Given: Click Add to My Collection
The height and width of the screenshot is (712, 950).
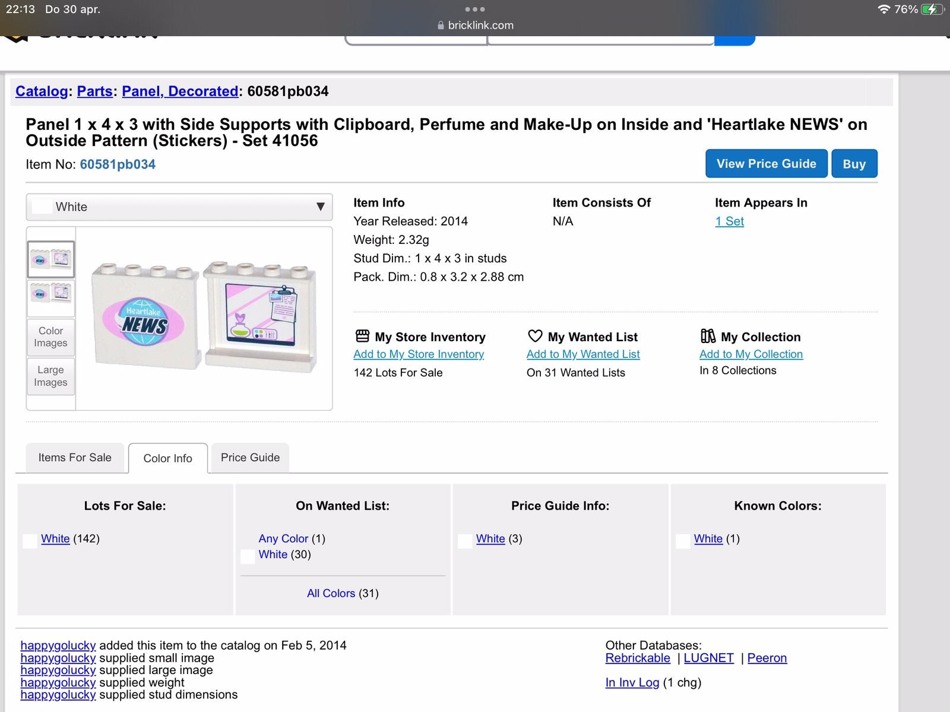Looking at the screenshot, I should pos(751,354).
